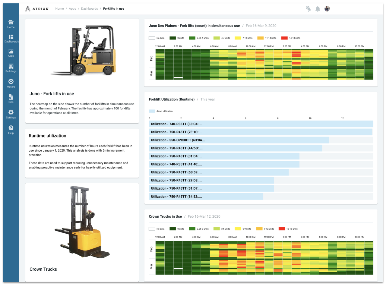Toggle 11-14 units legend entry
The image size is (386, 287).
[267, 38]
